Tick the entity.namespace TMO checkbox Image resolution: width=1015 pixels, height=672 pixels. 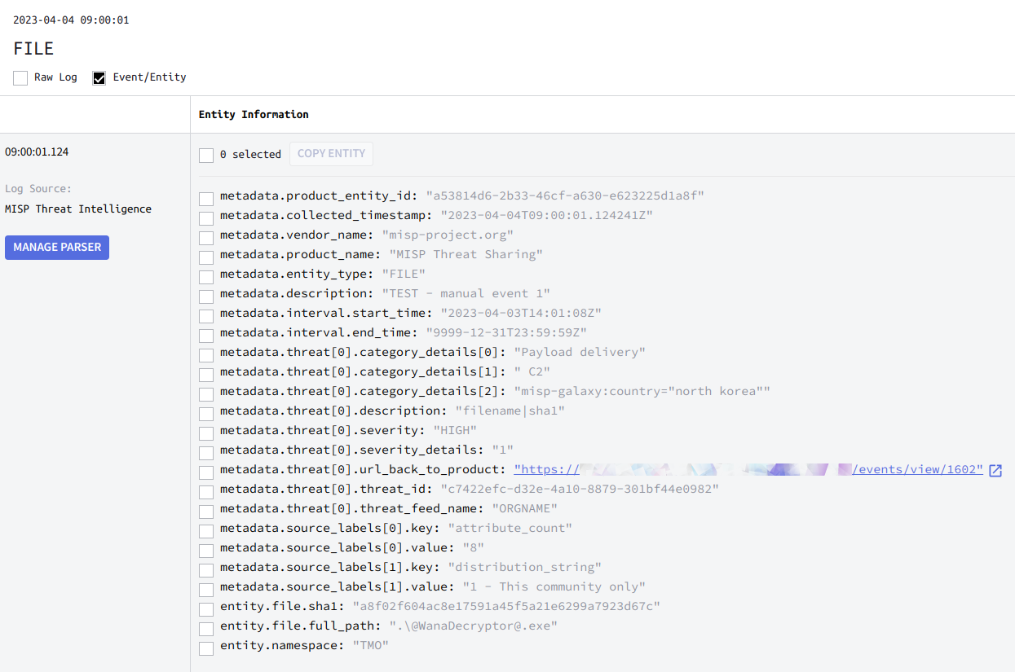206,648
